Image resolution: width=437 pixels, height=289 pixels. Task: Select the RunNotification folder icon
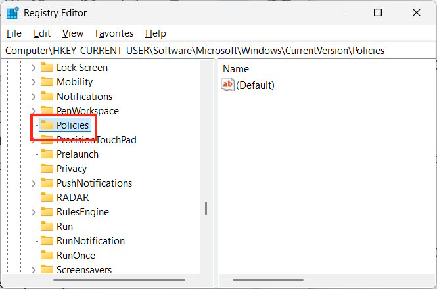point(47,241)
